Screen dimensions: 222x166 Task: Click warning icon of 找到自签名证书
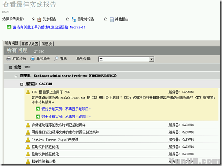coord(28,161)
